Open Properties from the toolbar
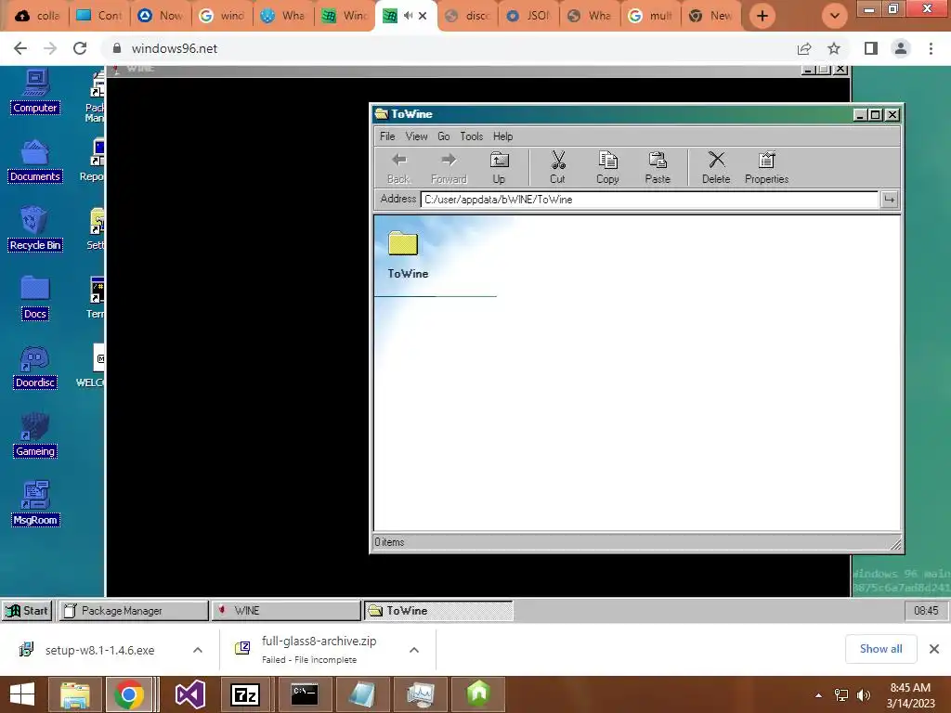 (766, 167)
